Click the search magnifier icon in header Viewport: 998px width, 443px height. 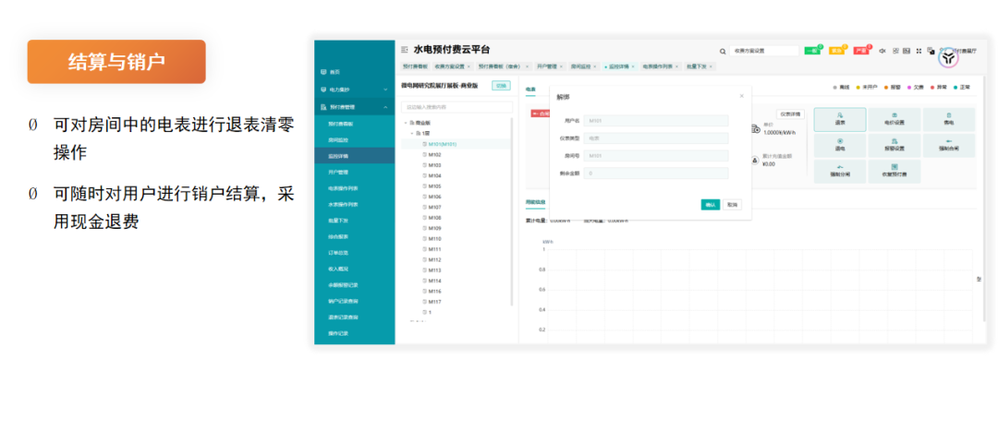click(723, 52)
